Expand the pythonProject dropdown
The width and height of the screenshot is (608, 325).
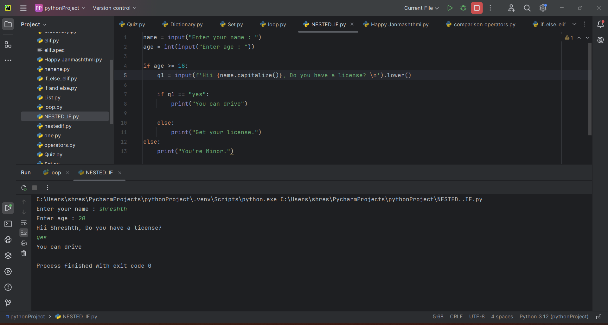click(x=60, y=8)
